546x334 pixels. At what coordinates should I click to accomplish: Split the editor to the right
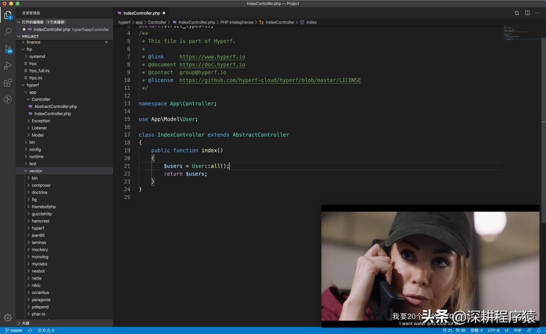[x=527, y=13]
